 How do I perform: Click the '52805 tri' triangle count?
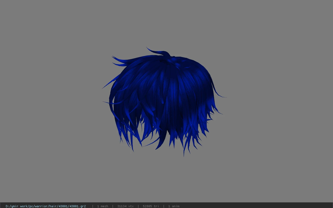coord(151,206)
